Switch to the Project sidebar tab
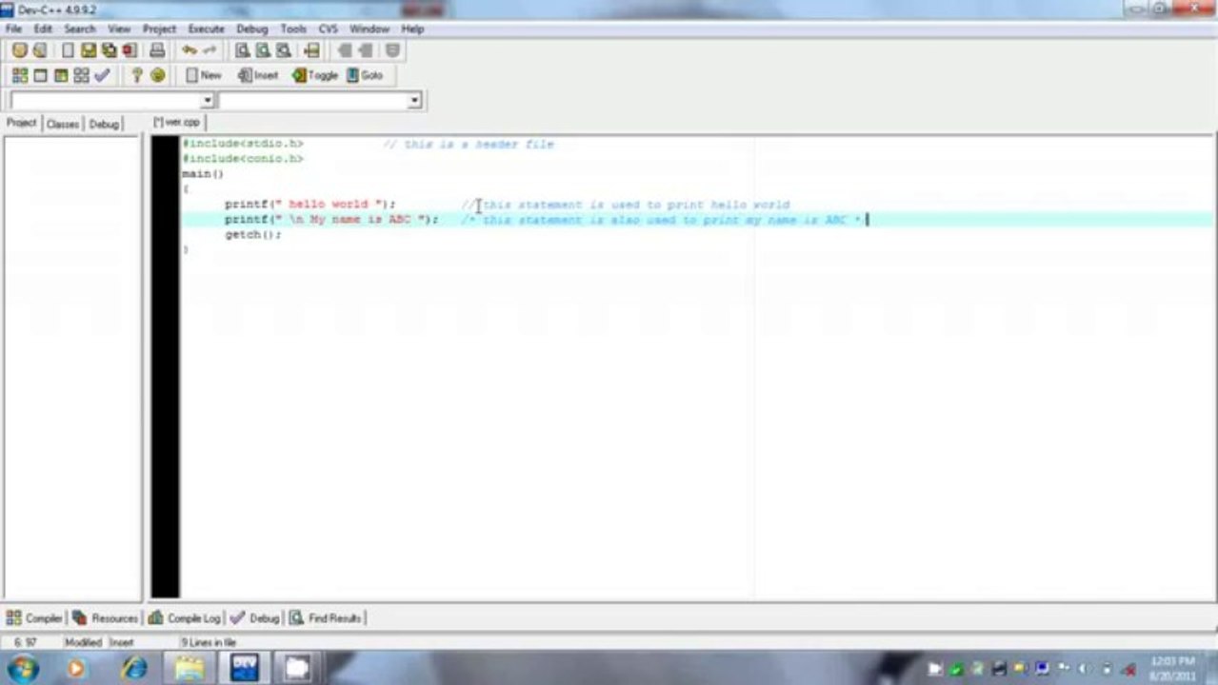Viewport: 1218px width, 685px height. click(x=21, y=123)
